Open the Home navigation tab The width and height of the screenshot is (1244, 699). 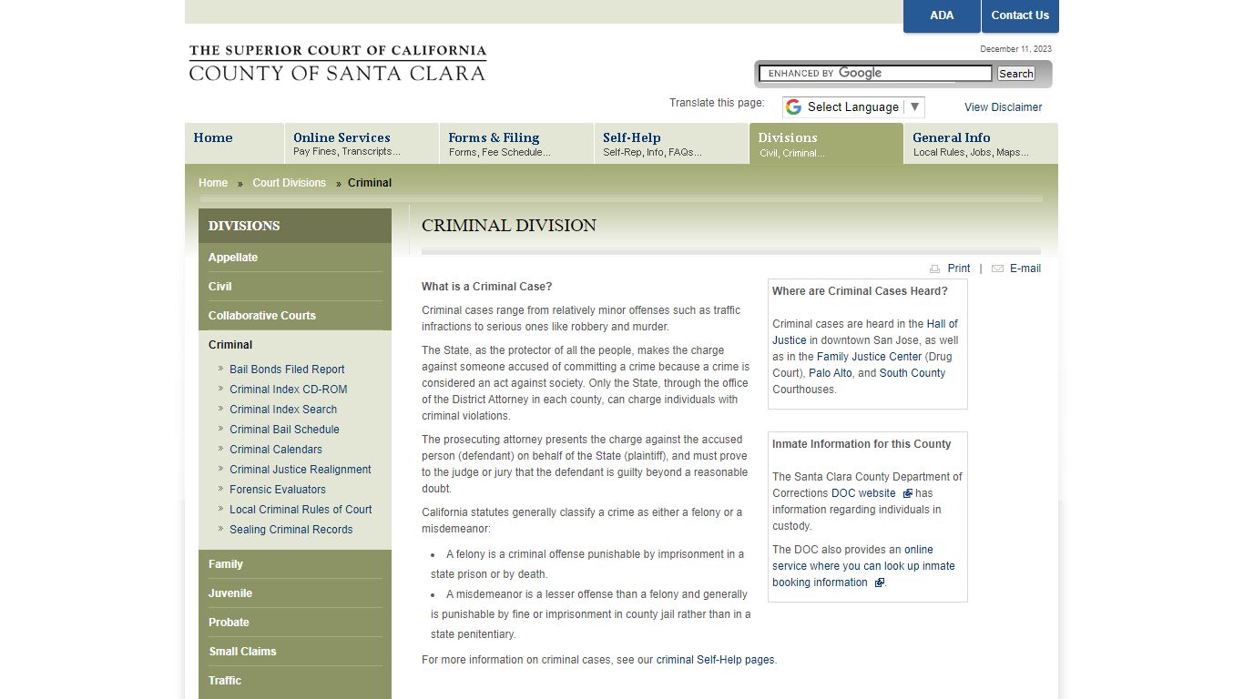click(234, 143)
